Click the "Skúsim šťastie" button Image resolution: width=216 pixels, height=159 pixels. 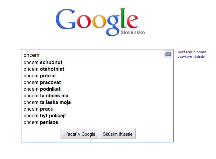tap(118, 134)
